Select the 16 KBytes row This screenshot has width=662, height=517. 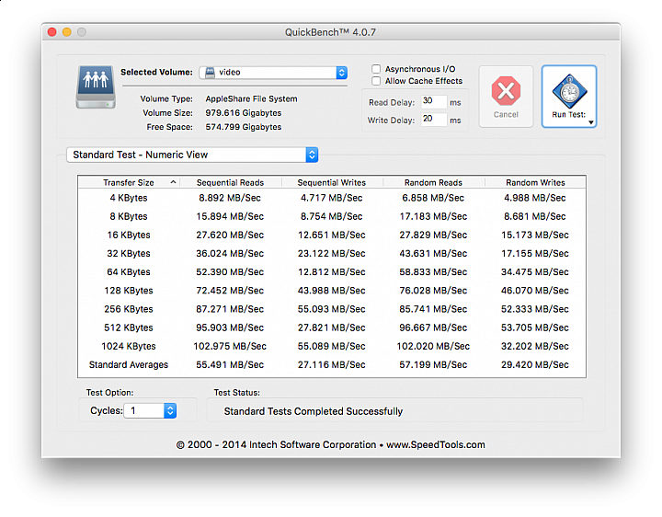coord(332,235)
